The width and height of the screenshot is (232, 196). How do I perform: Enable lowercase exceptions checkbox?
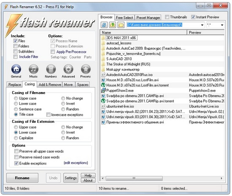48,114
